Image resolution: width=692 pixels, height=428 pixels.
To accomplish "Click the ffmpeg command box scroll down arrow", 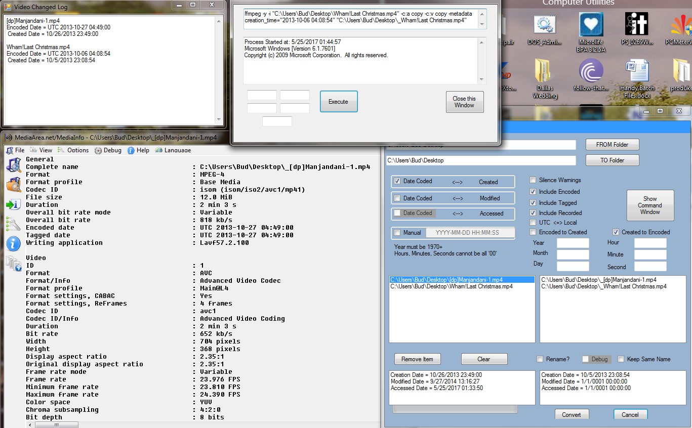I will pyautogui.click(x=482, y=24).
